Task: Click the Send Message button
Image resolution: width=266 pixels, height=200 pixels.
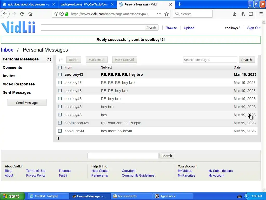Action: pyautogui.click(x=27, y=103)
